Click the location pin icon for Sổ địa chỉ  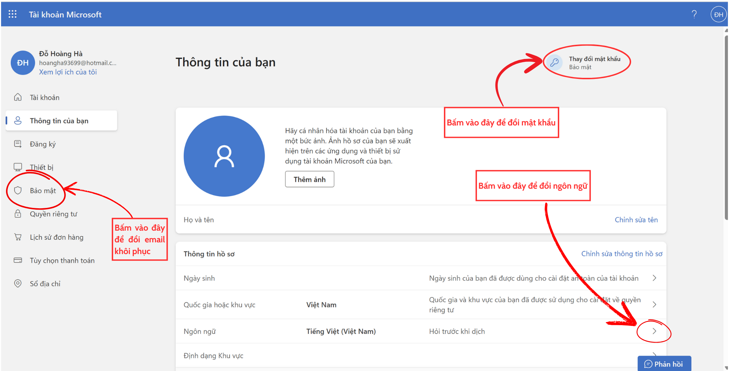pos(18,284)
